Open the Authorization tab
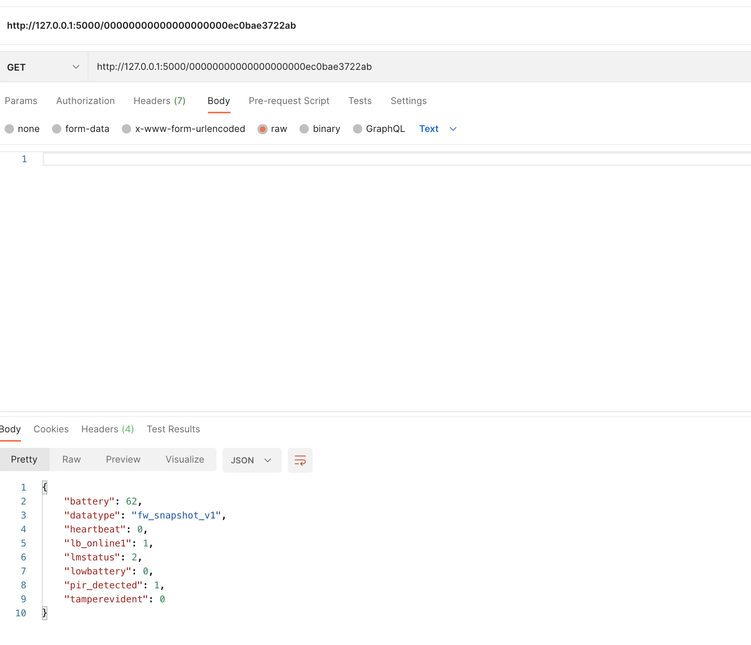The height and width of the screenshot is (645, 751). pyautogui.click(x=85, y=101)
